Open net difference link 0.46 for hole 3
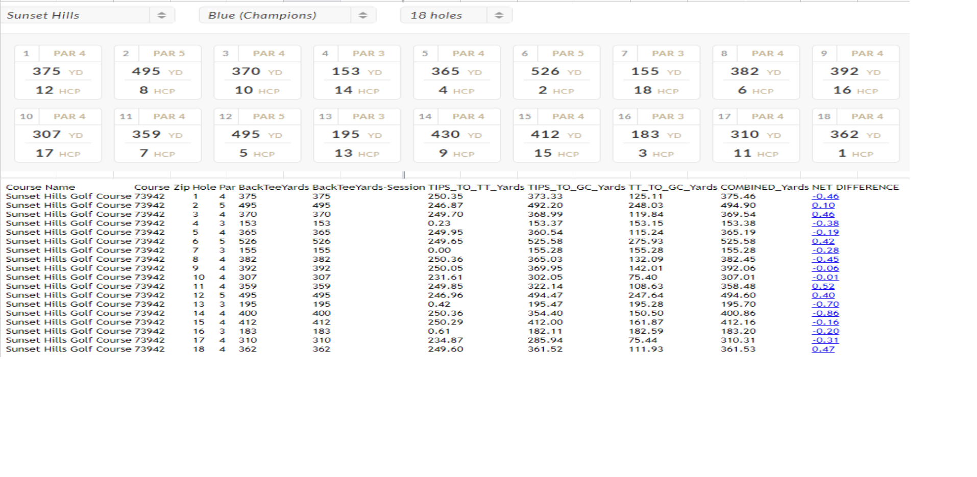This screenshot has width=977, height=477. pos(823,214)
